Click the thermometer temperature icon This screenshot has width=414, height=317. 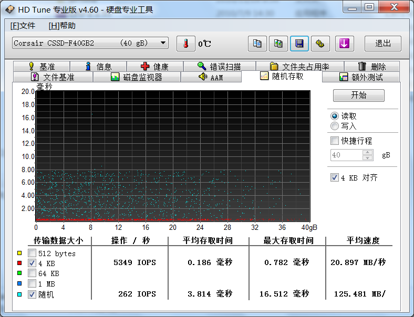(x=185, y=44)
